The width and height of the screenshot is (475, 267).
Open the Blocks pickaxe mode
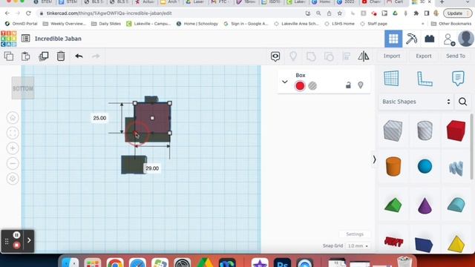tap(411, 39)
